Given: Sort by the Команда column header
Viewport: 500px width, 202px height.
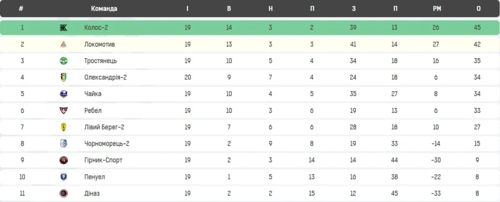Looking at the screenshot, I should (x=104, y=9).
